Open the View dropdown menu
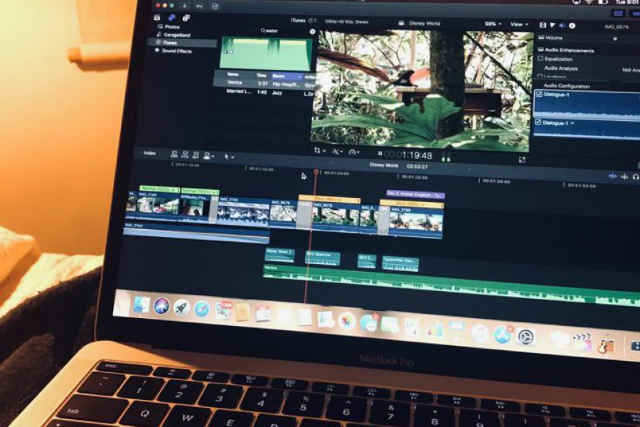Viewport: 640px width, 427px height. pos(519,24)
